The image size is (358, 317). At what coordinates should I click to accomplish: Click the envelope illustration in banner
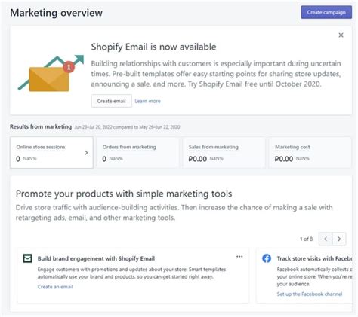coord(51,74)
